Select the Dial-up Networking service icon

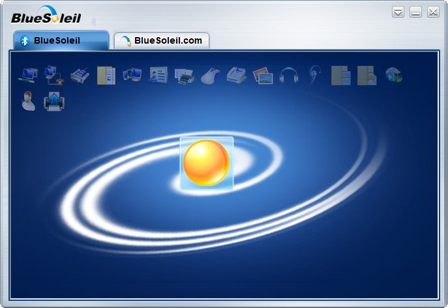coord(53,76)
